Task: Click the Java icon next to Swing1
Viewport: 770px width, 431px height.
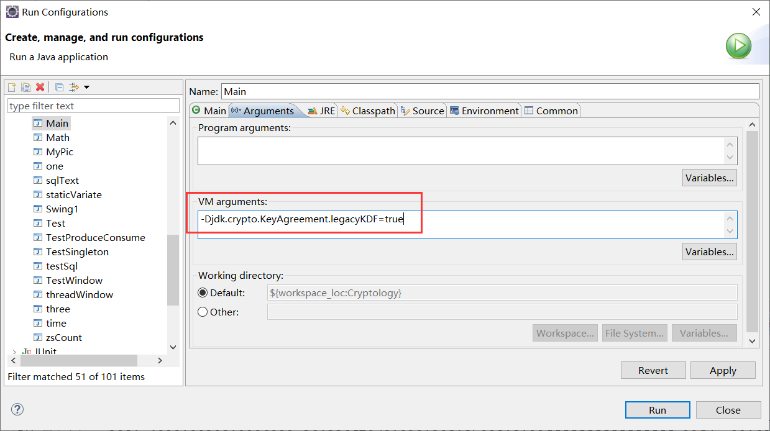Action: point(38,209)
